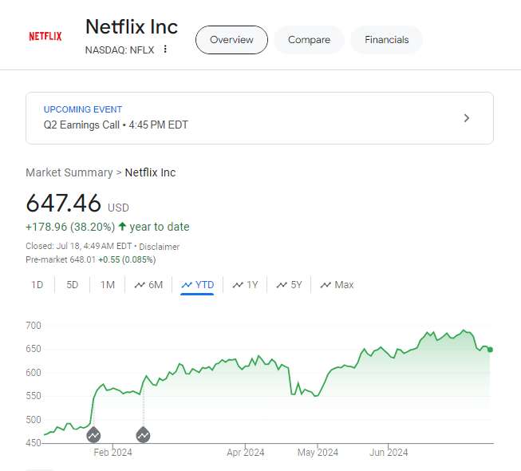Open the Financials tab
The width and height of the screenshot is (521, 471).
(386, 40)
